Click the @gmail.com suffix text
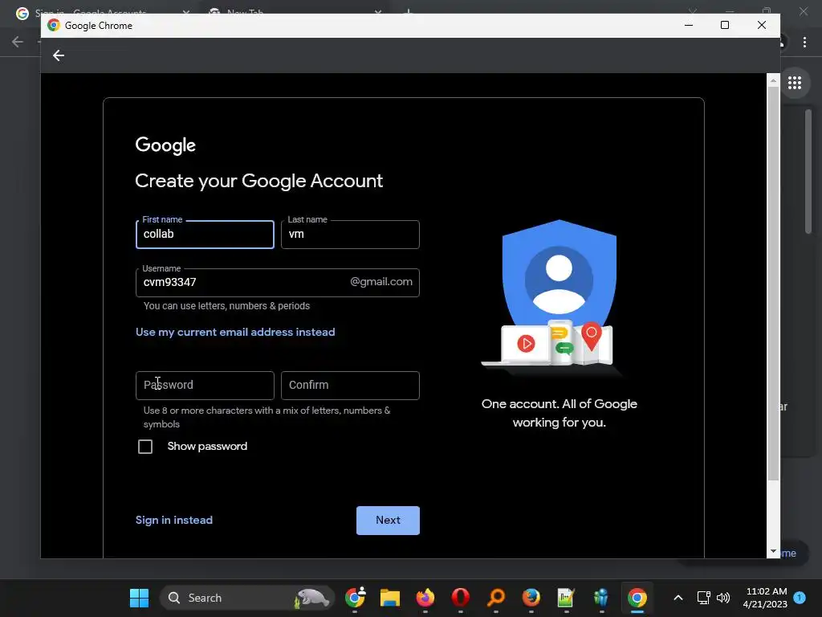Screen dimensions: 822x617 pos(381,282)
